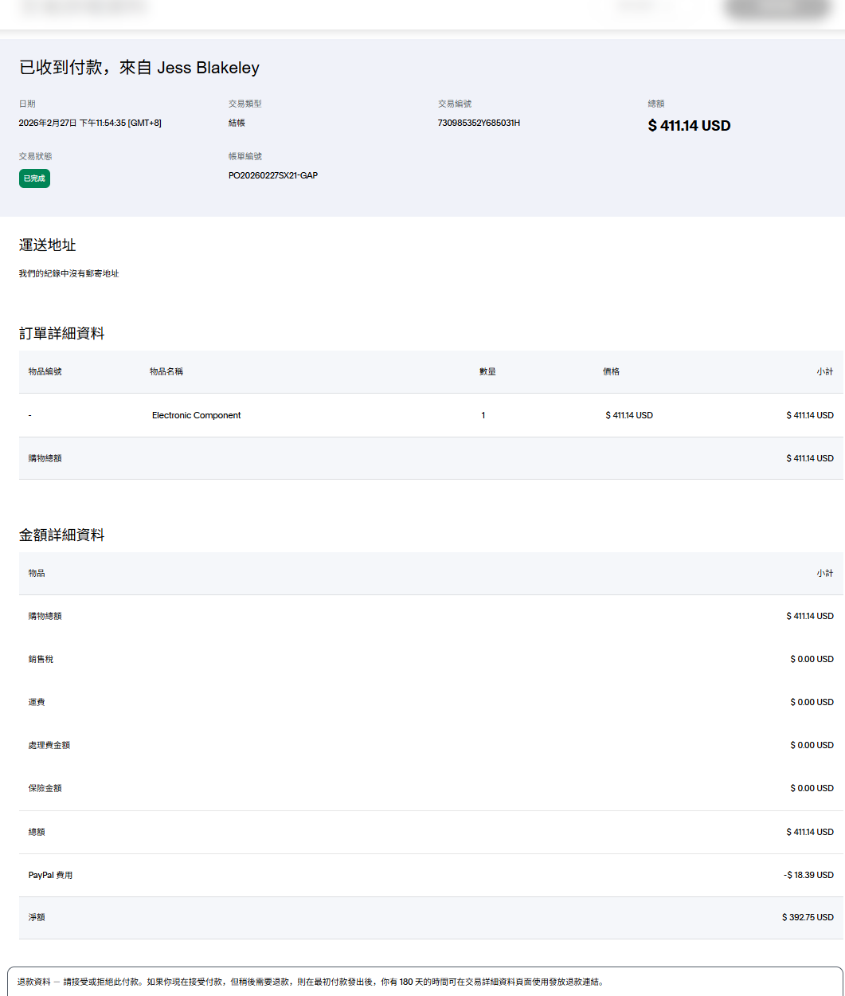Click the 數量 column header
This screenshot has height=996, width=845.
tap(487, 371)
